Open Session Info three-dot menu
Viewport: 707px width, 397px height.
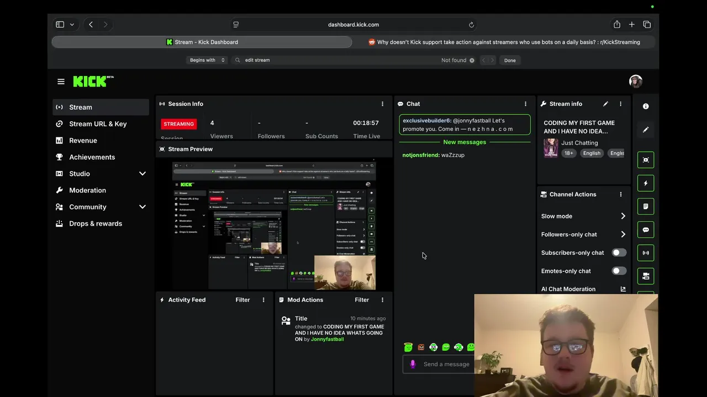pyautogui.click(x=382, y=104)
